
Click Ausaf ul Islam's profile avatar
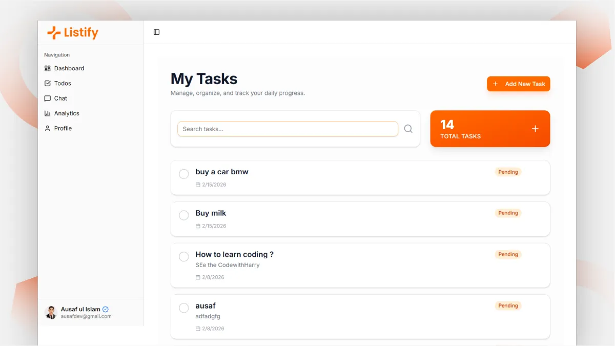(x=51, y=313)
